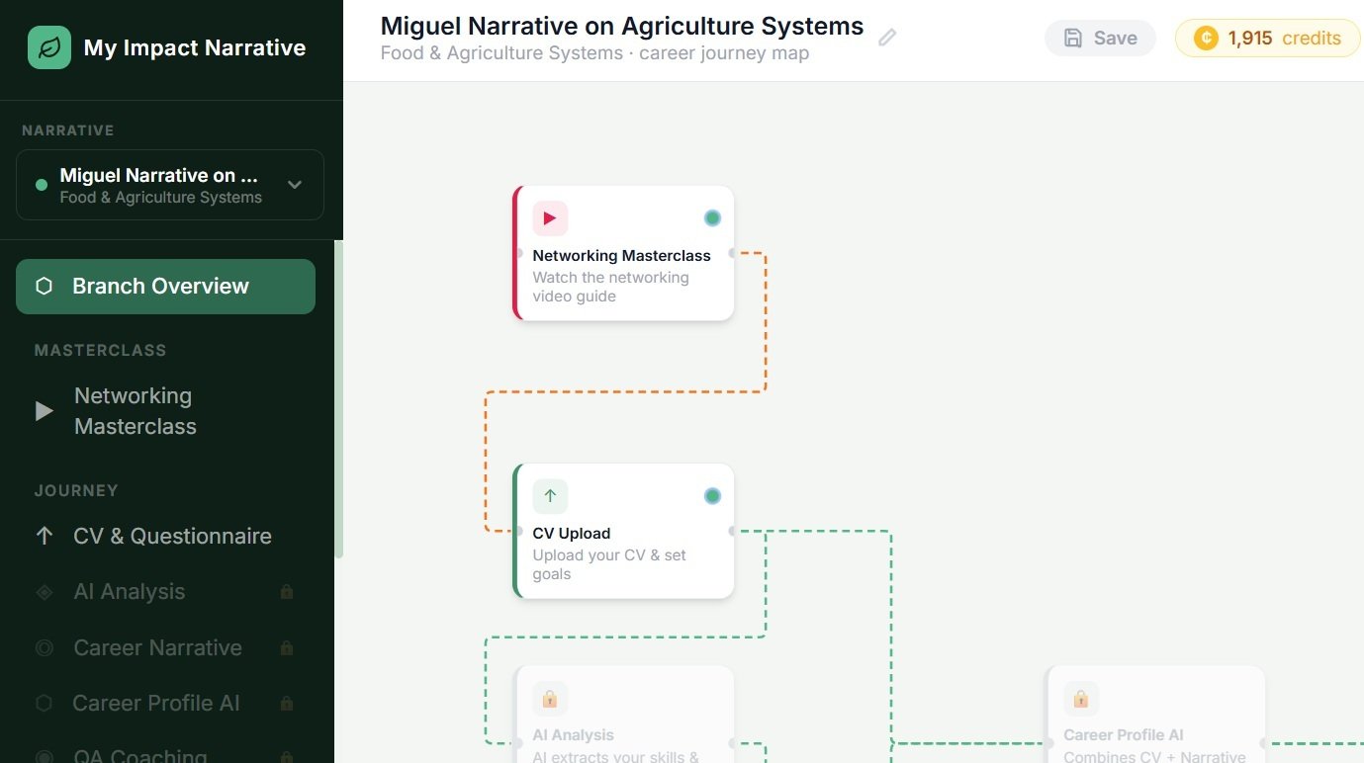Click lock icon beside Career Narrative sidebar item

point(287,648)
